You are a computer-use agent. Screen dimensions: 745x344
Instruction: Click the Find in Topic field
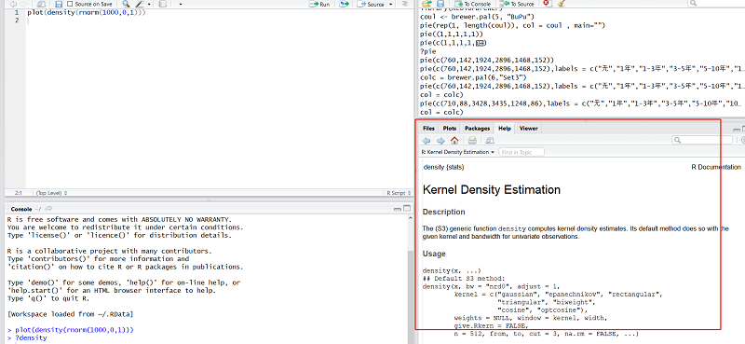click(521, 152)
